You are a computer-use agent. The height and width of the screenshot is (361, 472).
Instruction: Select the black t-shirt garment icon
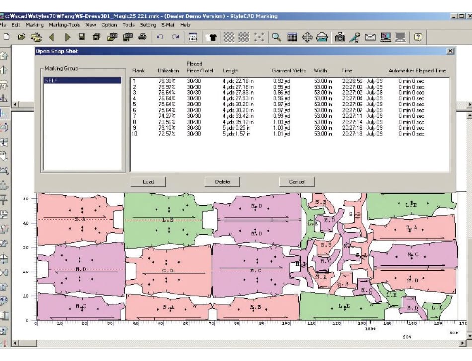pos(211,37)
